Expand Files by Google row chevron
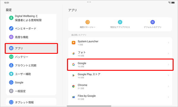 [x=168, y=97]
